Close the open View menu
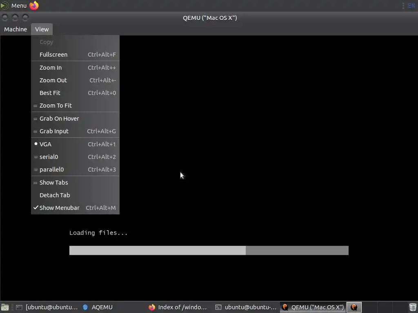 pos(42,29)
